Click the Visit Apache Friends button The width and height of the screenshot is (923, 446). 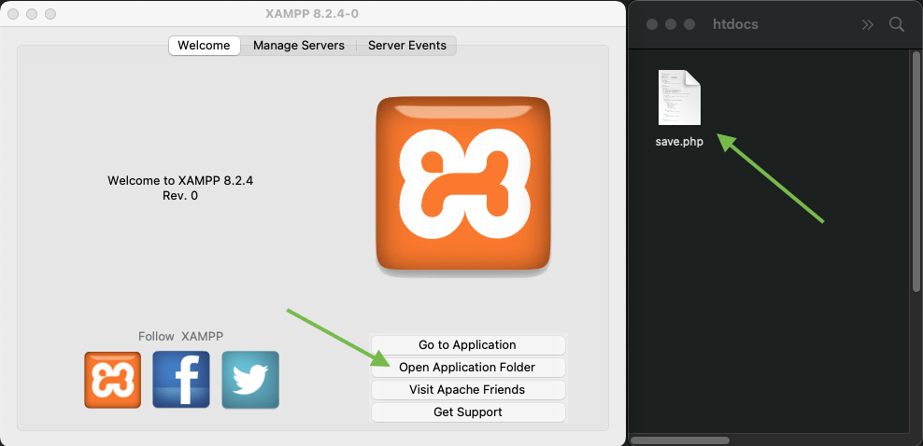point(468,389)
